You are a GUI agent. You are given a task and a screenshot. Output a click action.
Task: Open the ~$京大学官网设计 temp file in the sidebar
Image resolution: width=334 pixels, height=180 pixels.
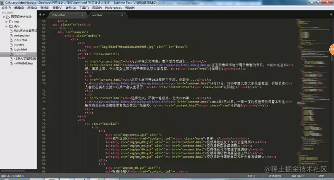coord(25,58)
